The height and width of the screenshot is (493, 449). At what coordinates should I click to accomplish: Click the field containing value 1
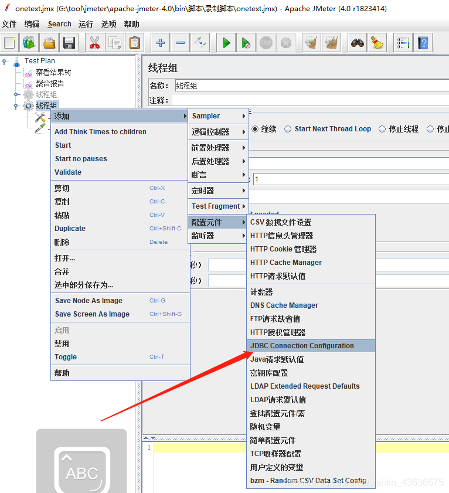(351, 179)
